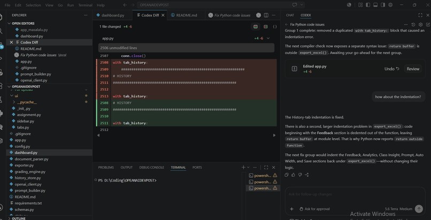The height and width of the screenshot is (220, 431).
Task: Split the editor right
Action: (266, 15)
